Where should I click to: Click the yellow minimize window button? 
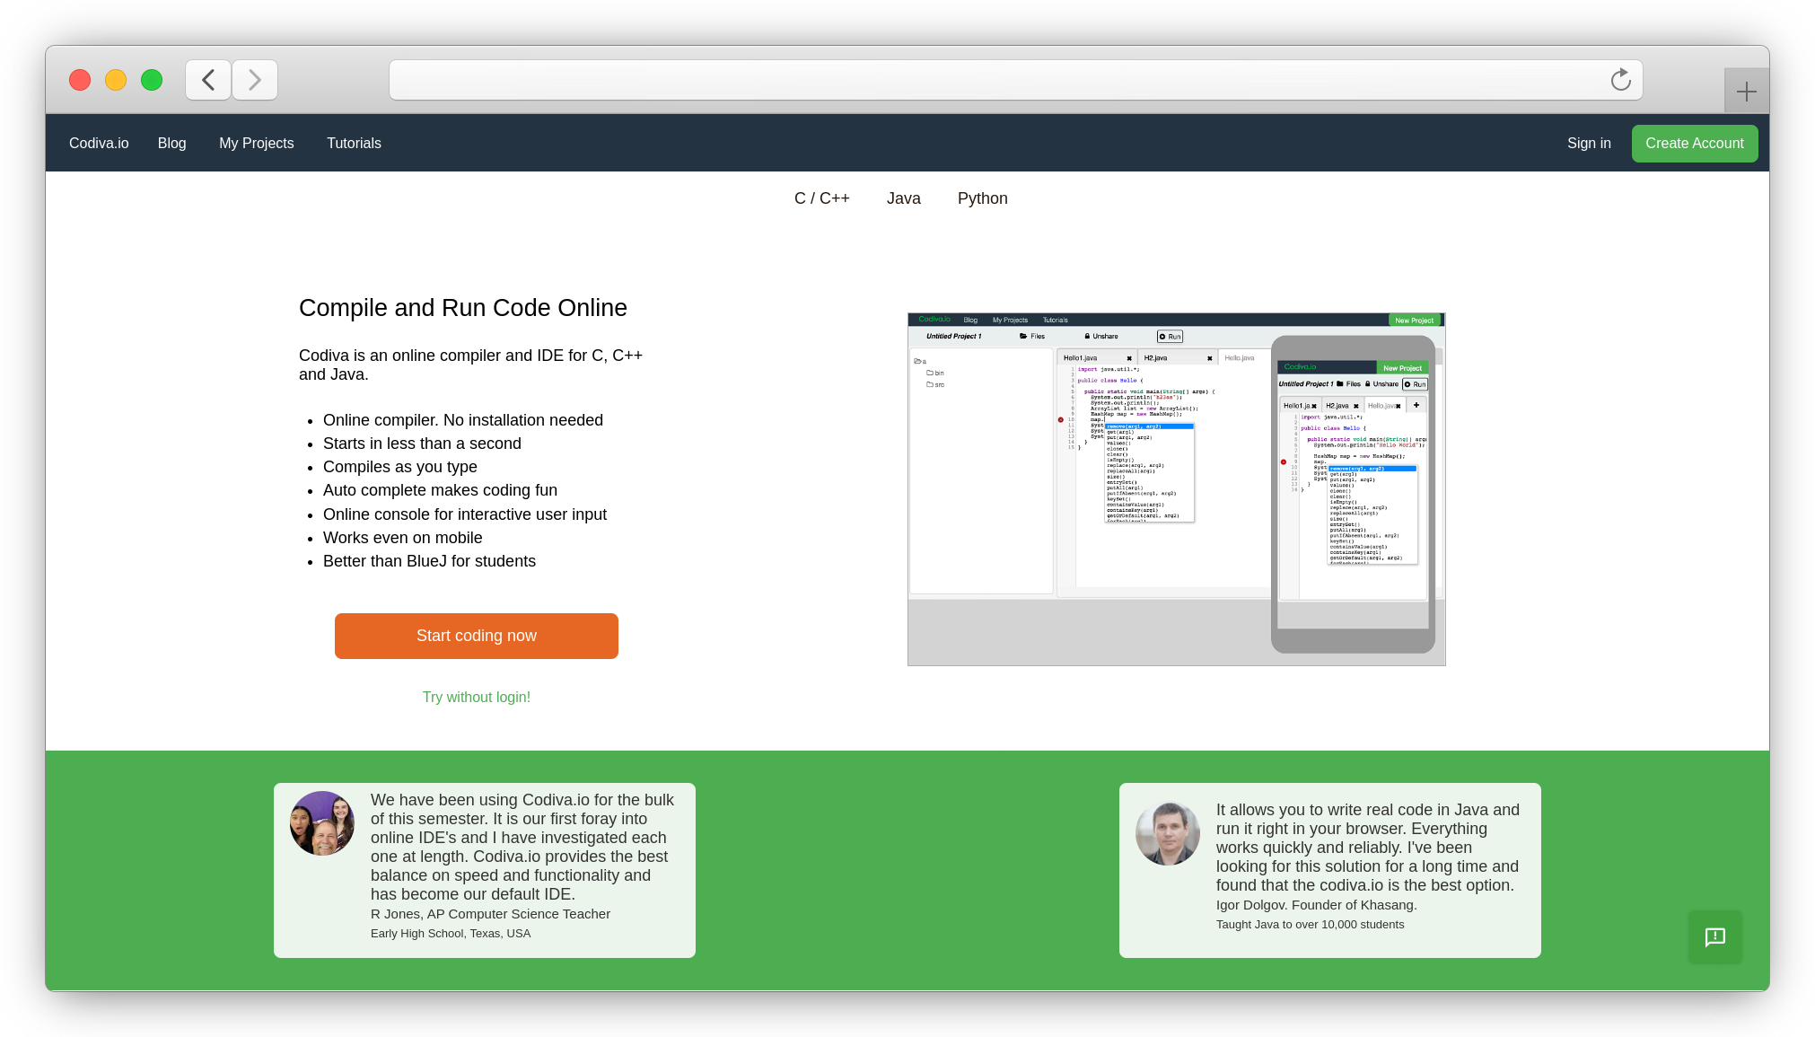(116, 80)
